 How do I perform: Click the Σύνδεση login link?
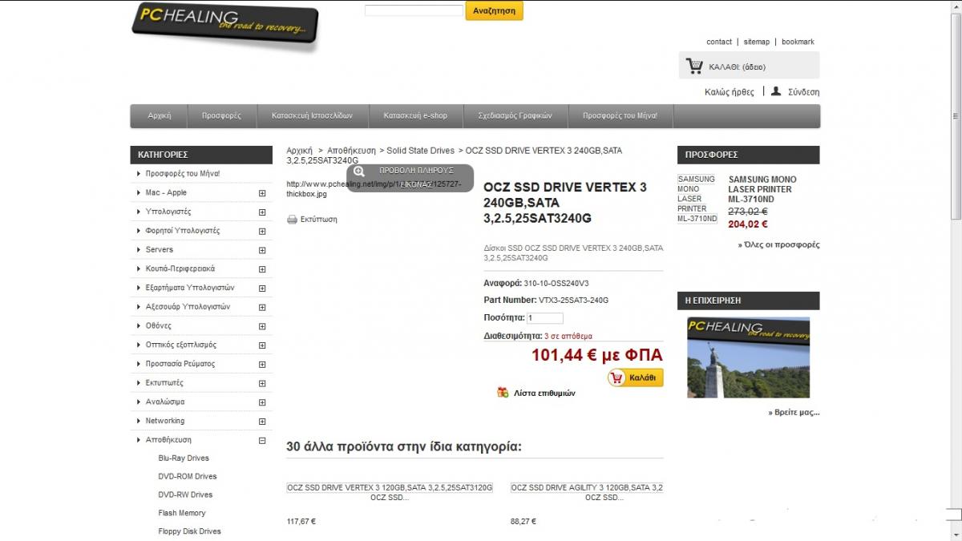click(803, 92)
